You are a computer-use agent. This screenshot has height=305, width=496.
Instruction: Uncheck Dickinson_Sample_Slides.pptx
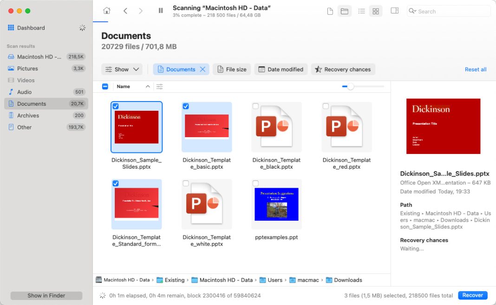point(116,106)
